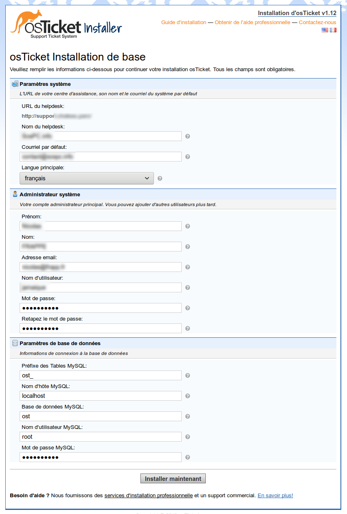Open the Guide d'installation link
The height and width of the screenshot is (514, 347).
click(x=184, y=22)
